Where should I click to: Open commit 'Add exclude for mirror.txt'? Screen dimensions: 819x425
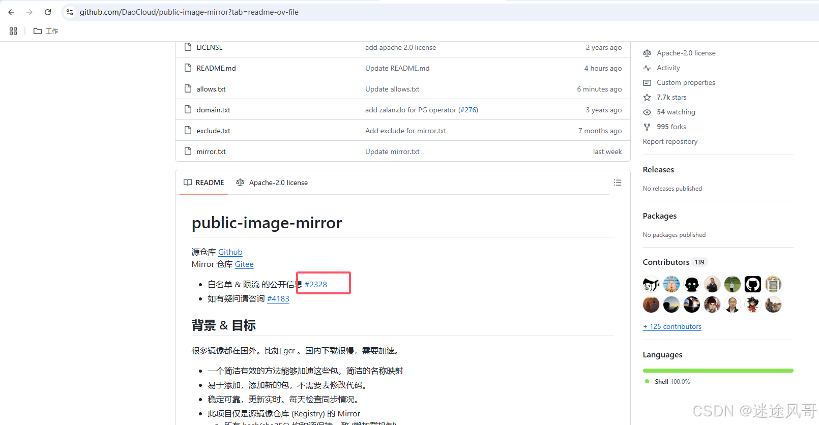(x=405, y=131)
